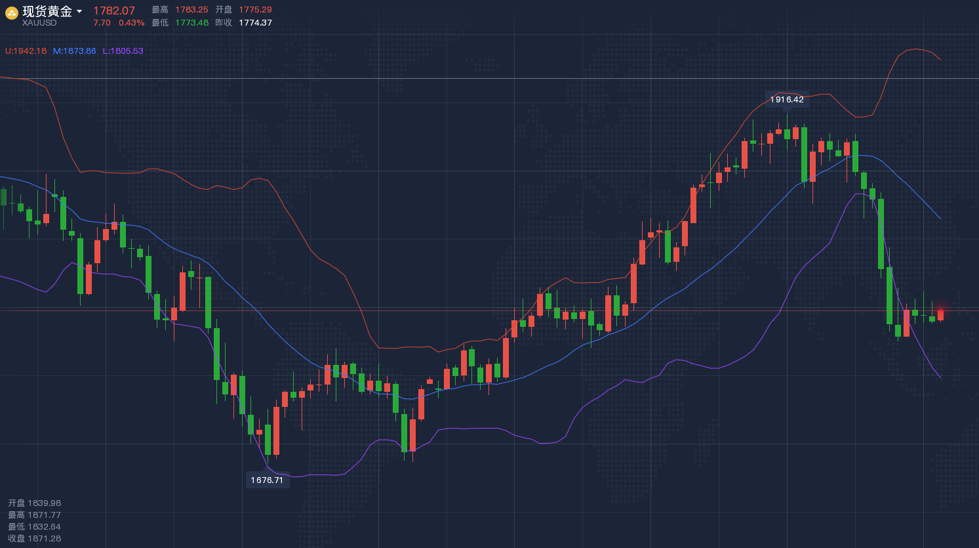Select the 最高 value 1783.25
The height and width of the screenshot is (548, 979).
pyautogui.click(x=191, y=10)
